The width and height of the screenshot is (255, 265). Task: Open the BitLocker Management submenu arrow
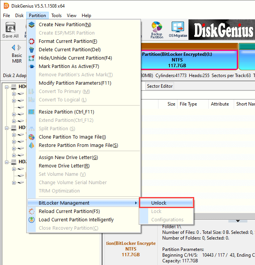[x=136, y=203]
